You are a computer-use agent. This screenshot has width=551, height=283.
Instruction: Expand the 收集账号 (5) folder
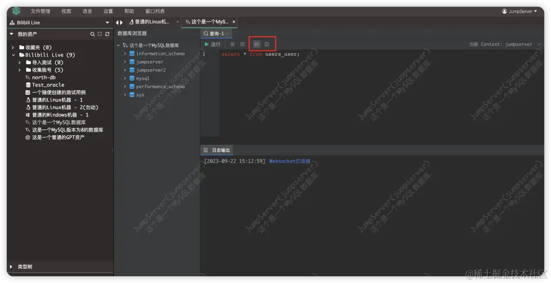(x=20, y=70)
